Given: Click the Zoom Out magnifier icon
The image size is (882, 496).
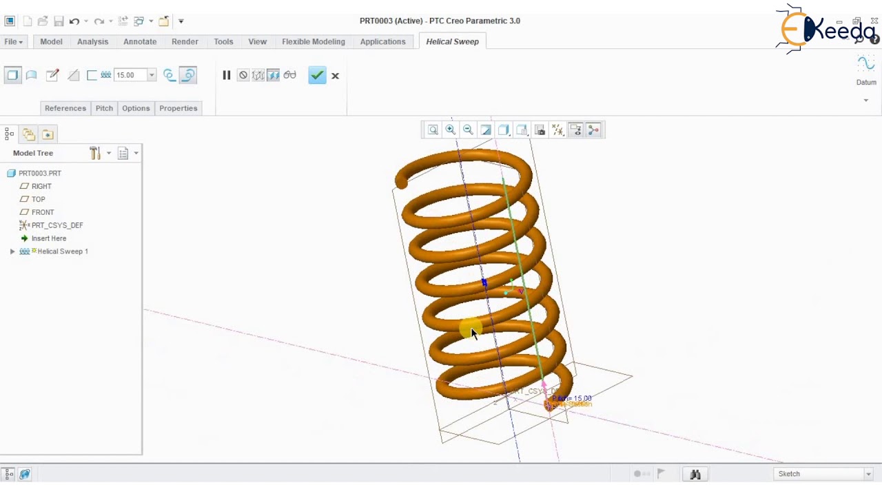Looking at the screenshot, I should point(469,130).
